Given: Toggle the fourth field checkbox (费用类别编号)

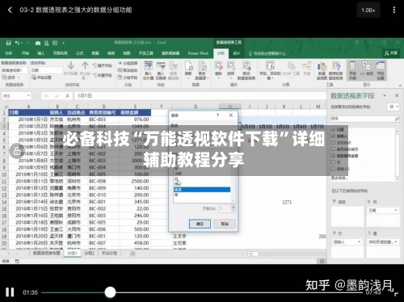Looking at the screenshot, I should (333, 149).
